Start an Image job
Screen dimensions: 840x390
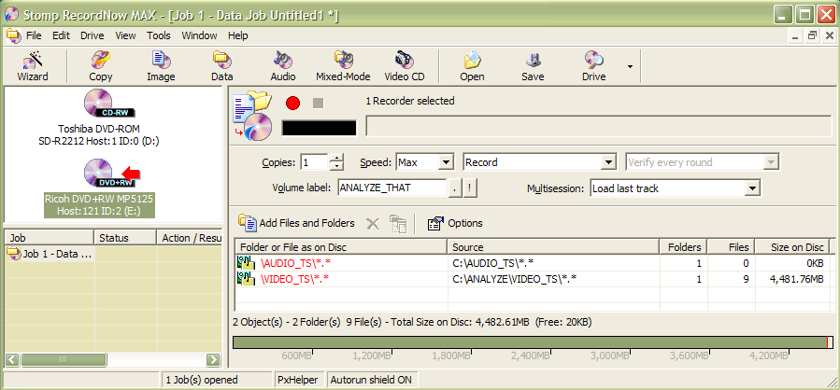161,66
